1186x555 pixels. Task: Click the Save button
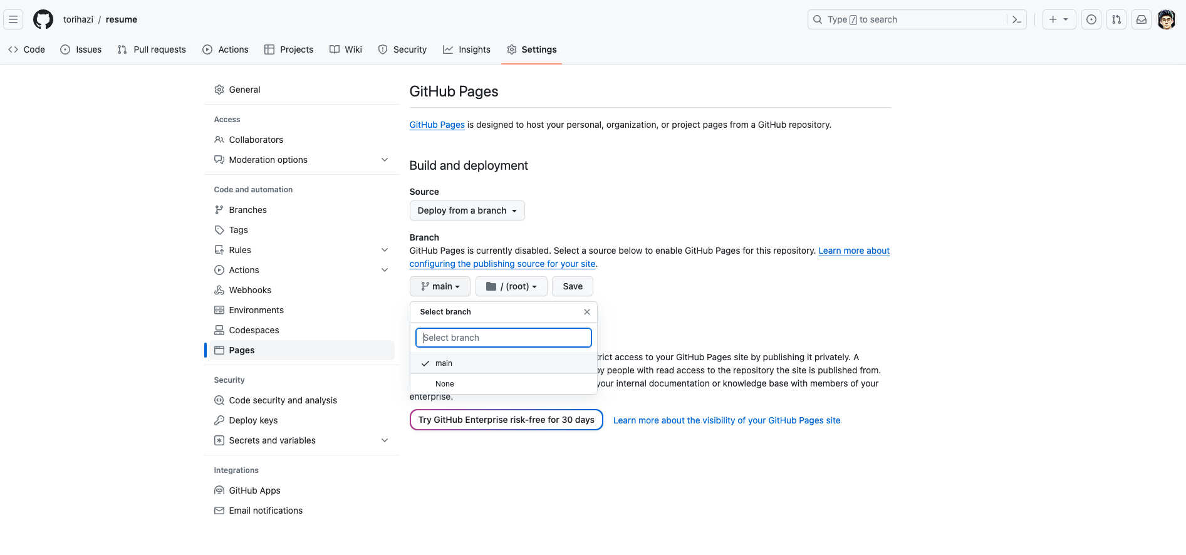572,286
